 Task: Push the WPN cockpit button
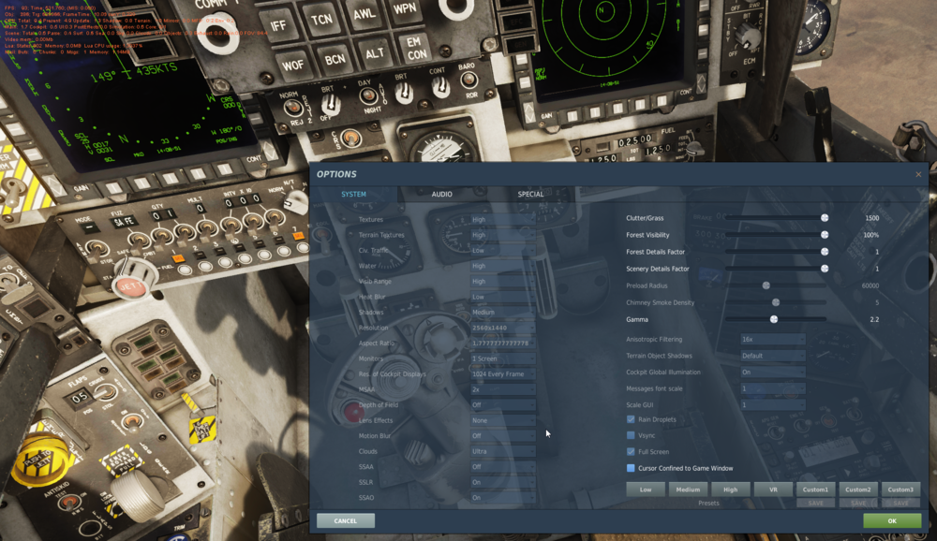point(405,9)
